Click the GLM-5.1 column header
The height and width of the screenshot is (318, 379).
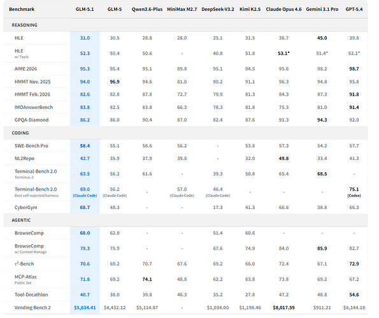click(85, 9)
